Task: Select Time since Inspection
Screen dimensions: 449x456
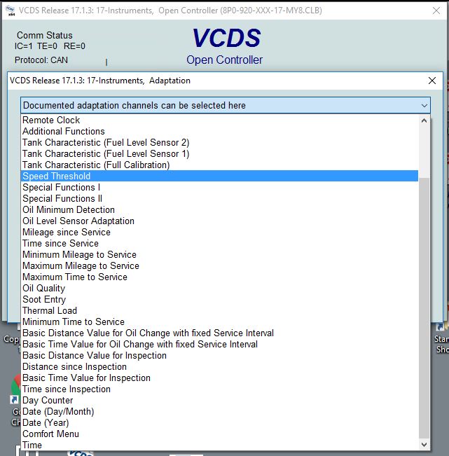Action: 219,389
